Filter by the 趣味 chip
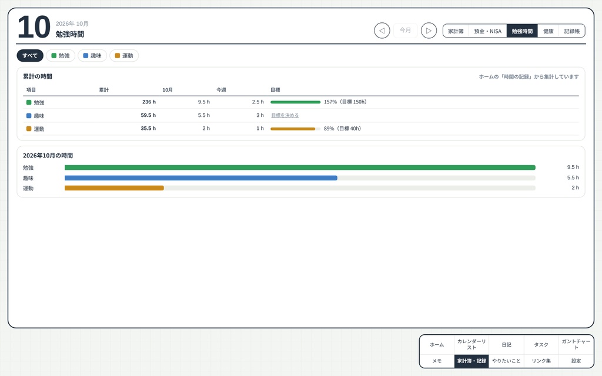The width and height of the screenshot is (602, 376). [x=92, y=56]
